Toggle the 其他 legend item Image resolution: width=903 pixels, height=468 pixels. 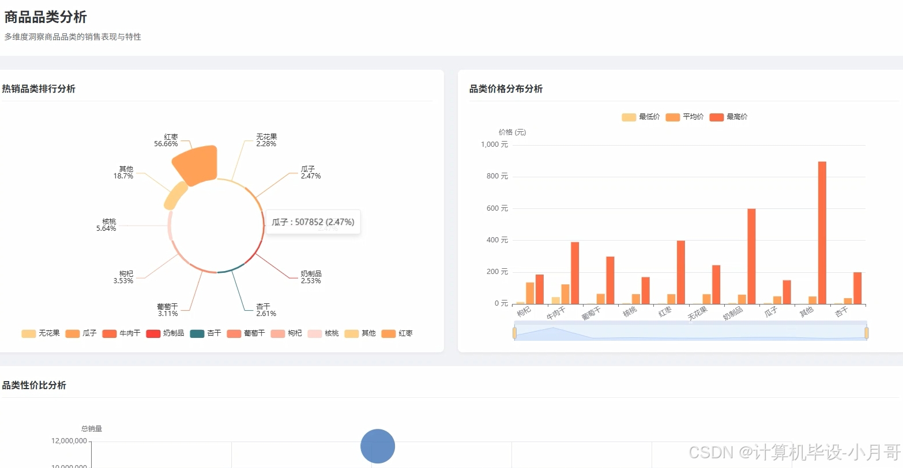coord(360,333)
